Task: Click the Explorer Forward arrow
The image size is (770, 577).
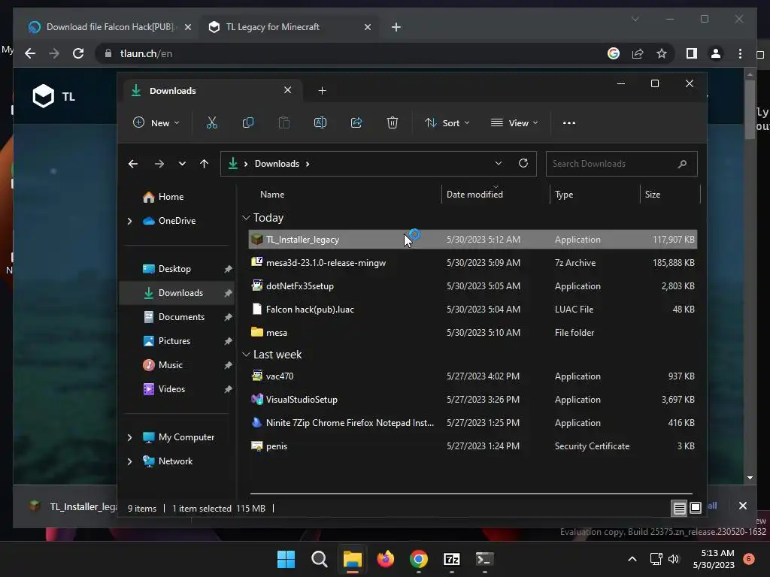Action: 159,164
